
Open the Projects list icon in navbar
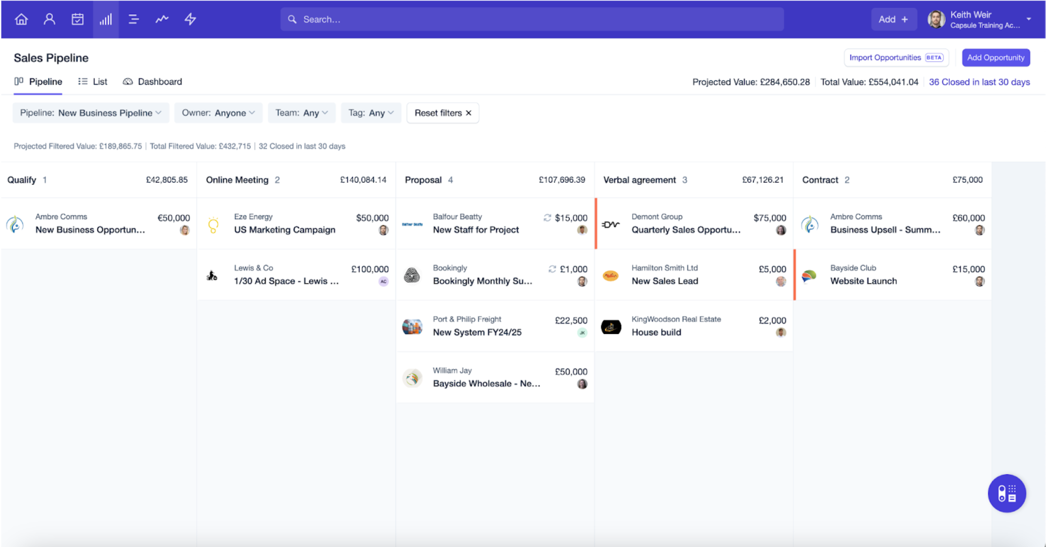click(134, 19)
